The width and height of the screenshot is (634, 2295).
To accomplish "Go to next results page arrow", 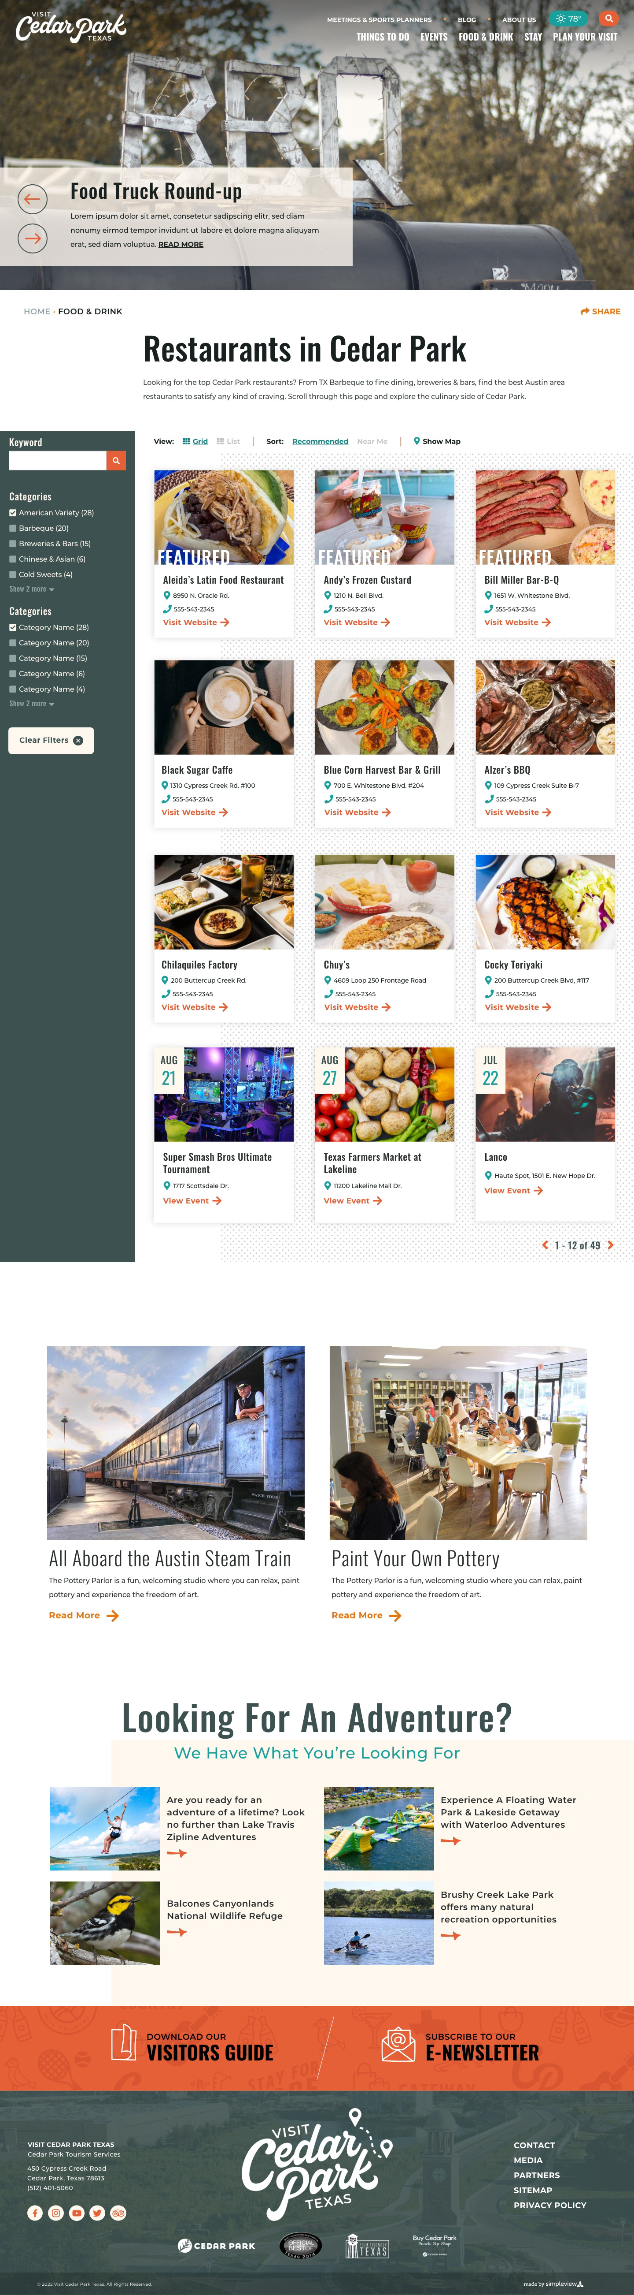I will 610,1244.
